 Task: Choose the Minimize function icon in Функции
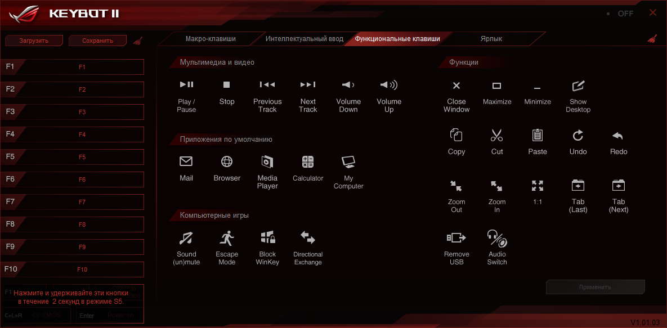pos(538,88)
